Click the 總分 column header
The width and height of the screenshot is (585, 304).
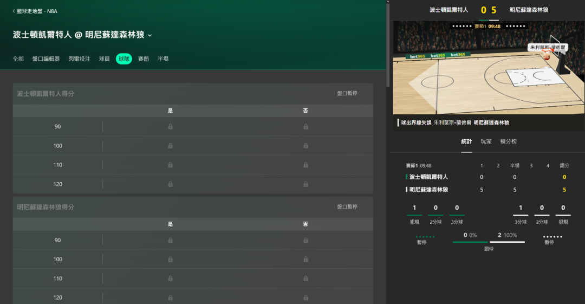coord(564,165)
